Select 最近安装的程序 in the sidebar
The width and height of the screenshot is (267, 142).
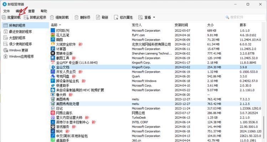pos(25,32)
